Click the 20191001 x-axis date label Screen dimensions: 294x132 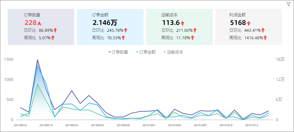(149, 125)
